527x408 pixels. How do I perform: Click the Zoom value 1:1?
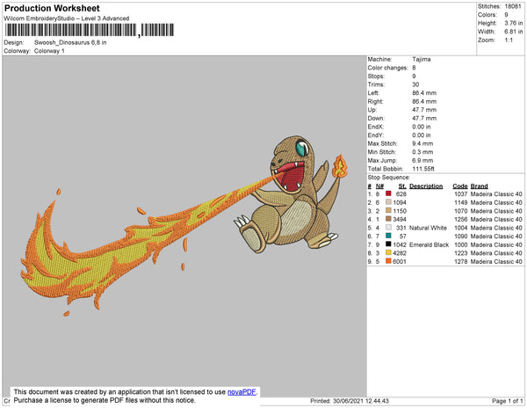[509, 40]
